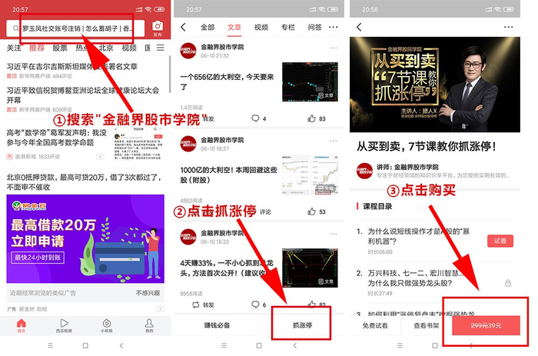
Task: Open lesson 2 万兴科技、七一二、宏川智慧
Action: pos(416,278)
